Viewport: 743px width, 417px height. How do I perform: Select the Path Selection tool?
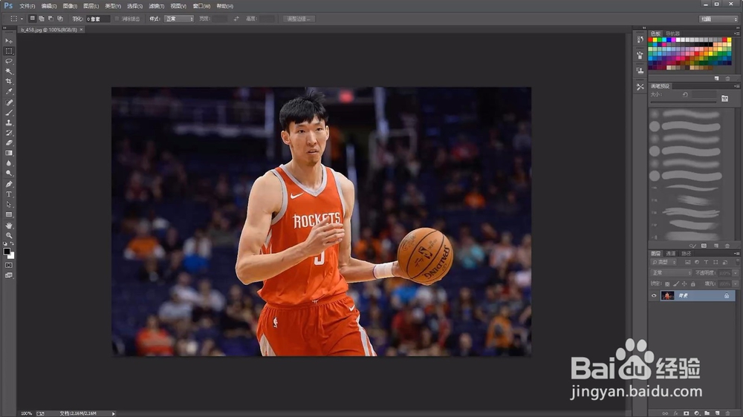[x=8, y=205]
